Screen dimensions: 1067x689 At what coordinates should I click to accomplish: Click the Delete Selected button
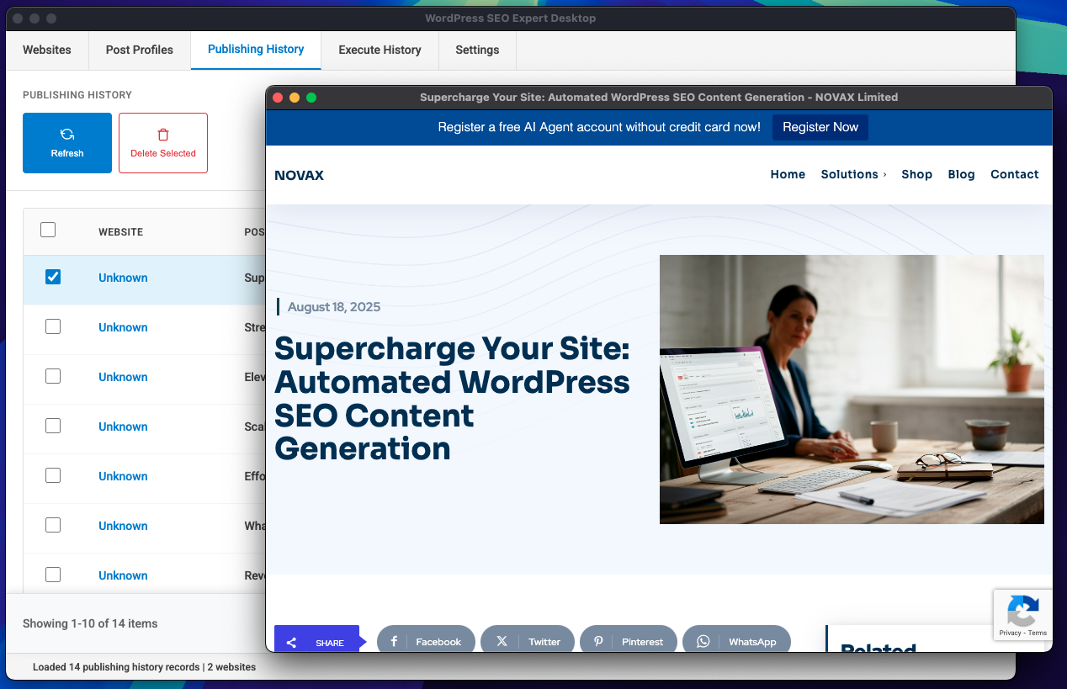coord(163,143)
